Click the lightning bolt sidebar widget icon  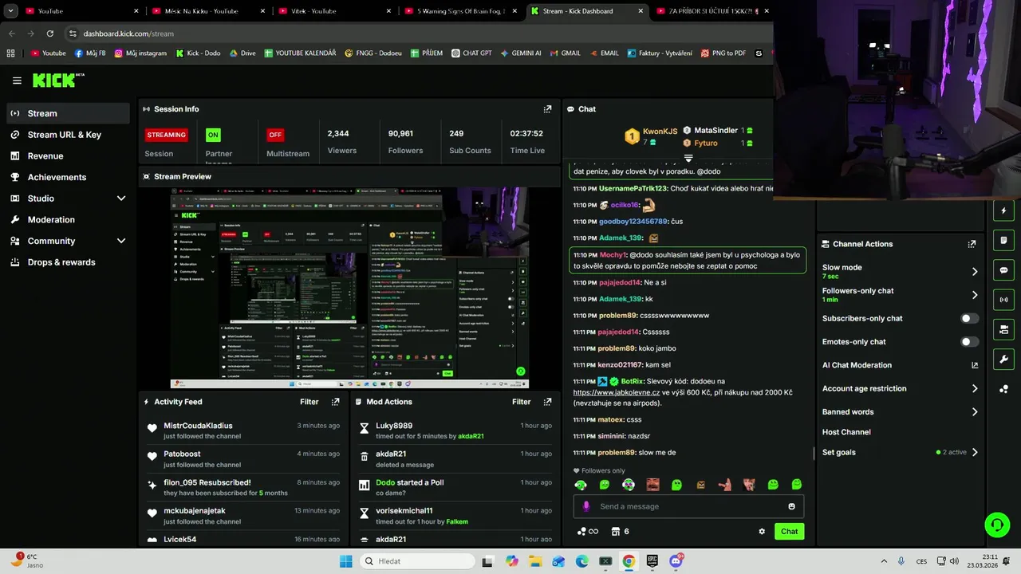[1003, 211]
